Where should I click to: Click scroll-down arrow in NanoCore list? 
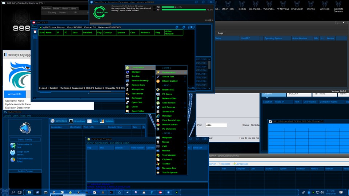pyautogui.click(x=209, y=88)
